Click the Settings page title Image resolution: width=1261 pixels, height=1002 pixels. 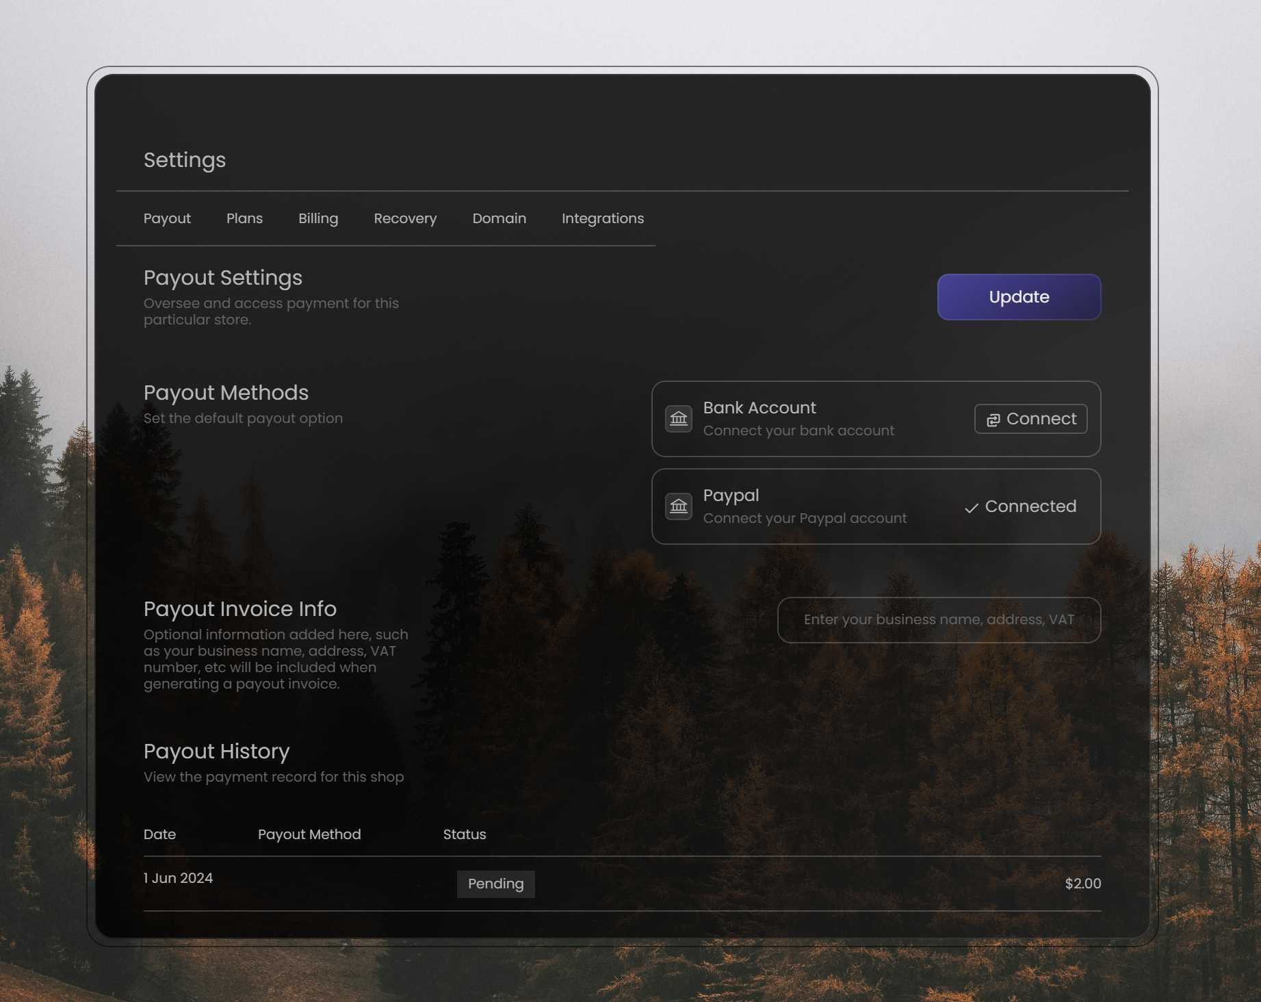tap(185, 160)
